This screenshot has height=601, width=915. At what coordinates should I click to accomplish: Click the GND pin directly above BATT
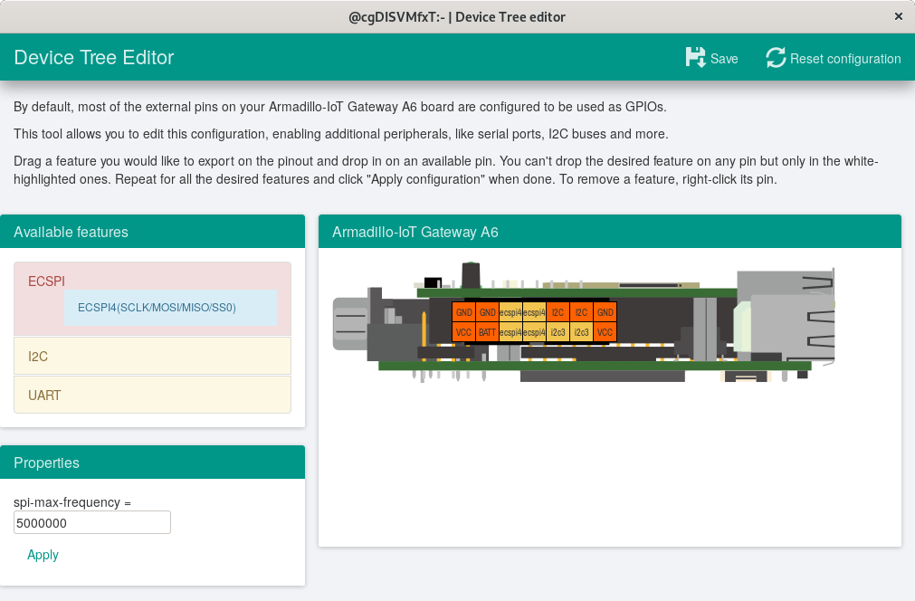click(487, 312)
